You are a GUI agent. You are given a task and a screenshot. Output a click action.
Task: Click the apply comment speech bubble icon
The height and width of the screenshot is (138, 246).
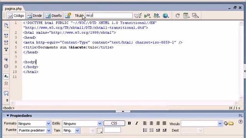pos(6,93)
